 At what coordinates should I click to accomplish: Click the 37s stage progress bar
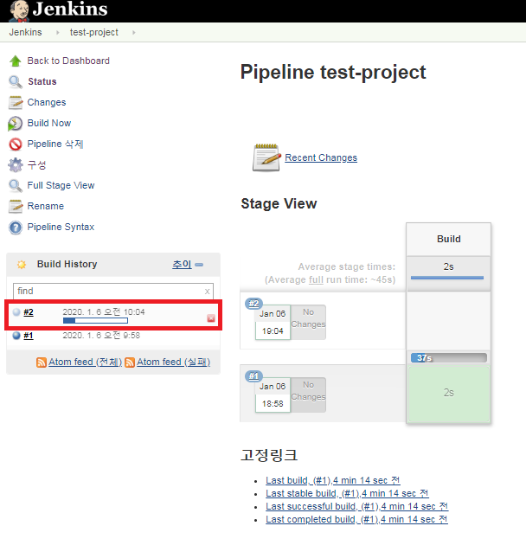[449, 358]
